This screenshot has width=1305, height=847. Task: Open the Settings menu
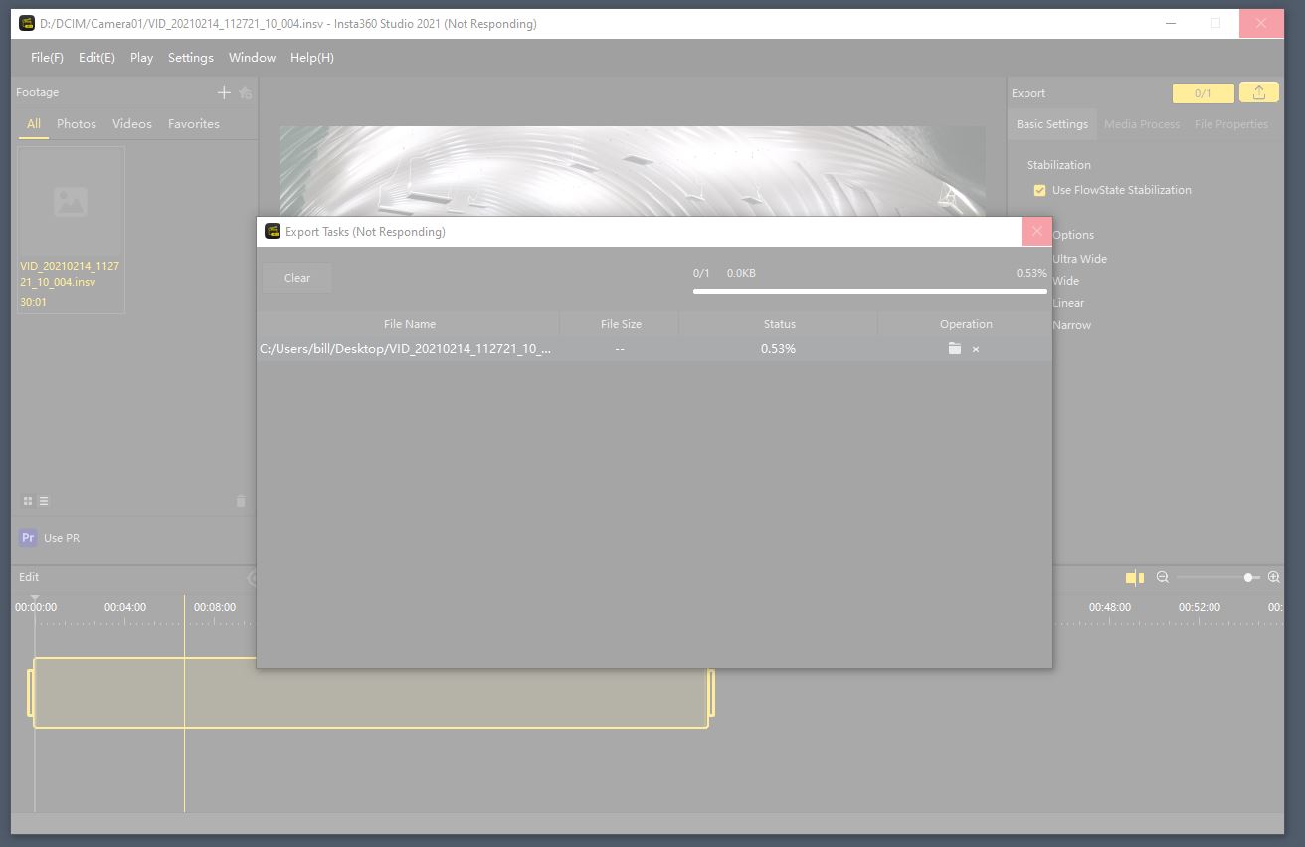190,58
